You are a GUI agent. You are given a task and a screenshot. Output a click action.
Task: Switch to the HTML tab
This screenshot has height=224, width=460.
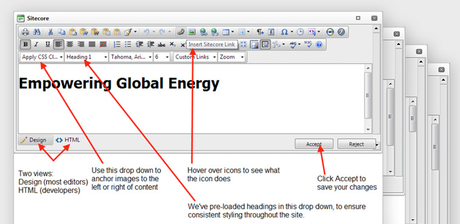tap(68, 140)
